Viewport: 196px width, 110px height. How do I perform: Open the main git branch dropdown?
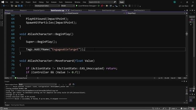(x=173, y=108)
